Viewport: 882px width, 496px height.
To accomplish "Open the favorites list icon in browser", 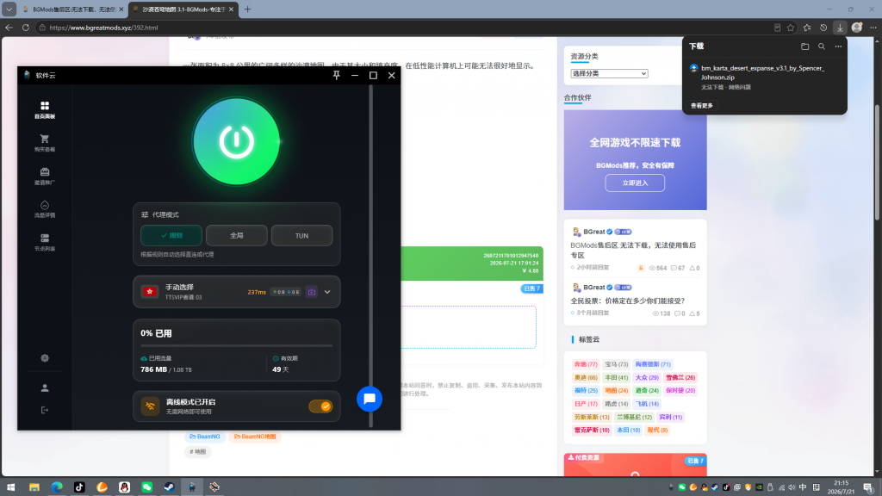I will pyautogui.click(x=807, y=28).
